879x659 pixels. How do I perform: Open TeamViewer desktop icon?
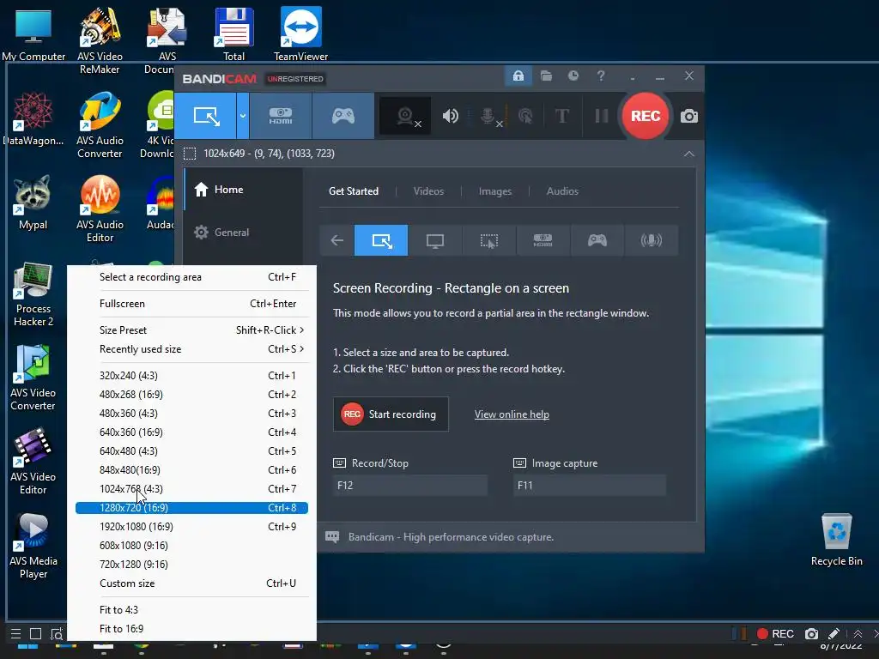[x=301, y=33]
